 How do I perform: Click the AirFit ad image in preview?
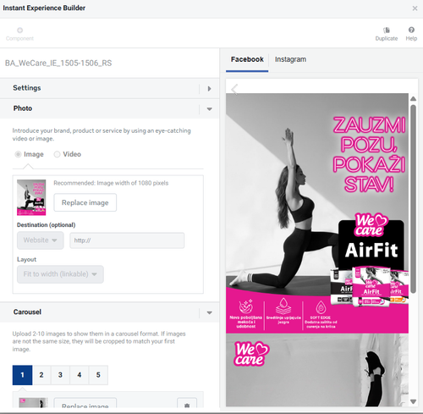(x=317, y=213)
